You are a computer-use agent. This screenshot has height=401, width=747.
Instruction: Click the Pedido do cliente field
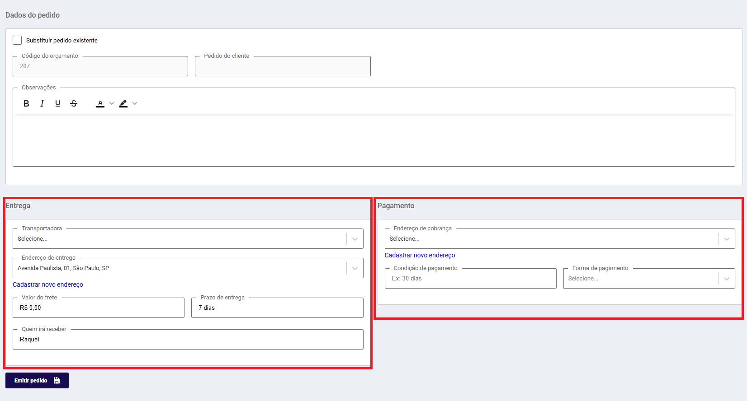click(x=283, y=66)
